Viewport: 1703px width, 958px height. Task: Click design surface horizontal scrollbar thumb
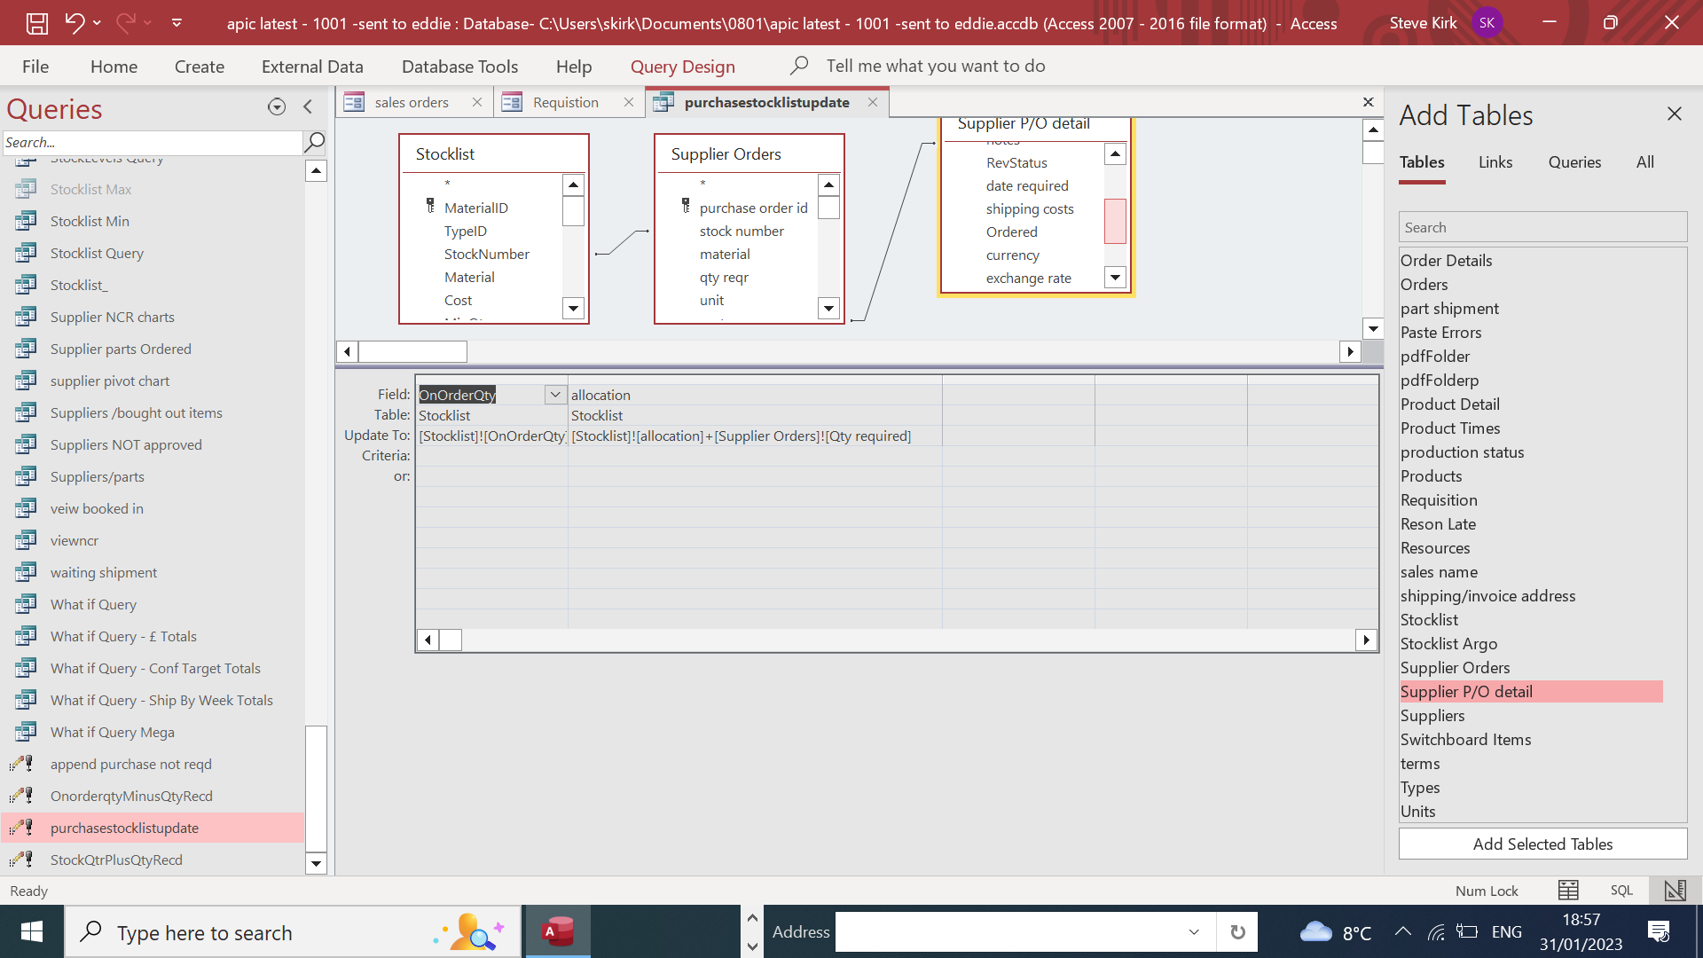412,351
